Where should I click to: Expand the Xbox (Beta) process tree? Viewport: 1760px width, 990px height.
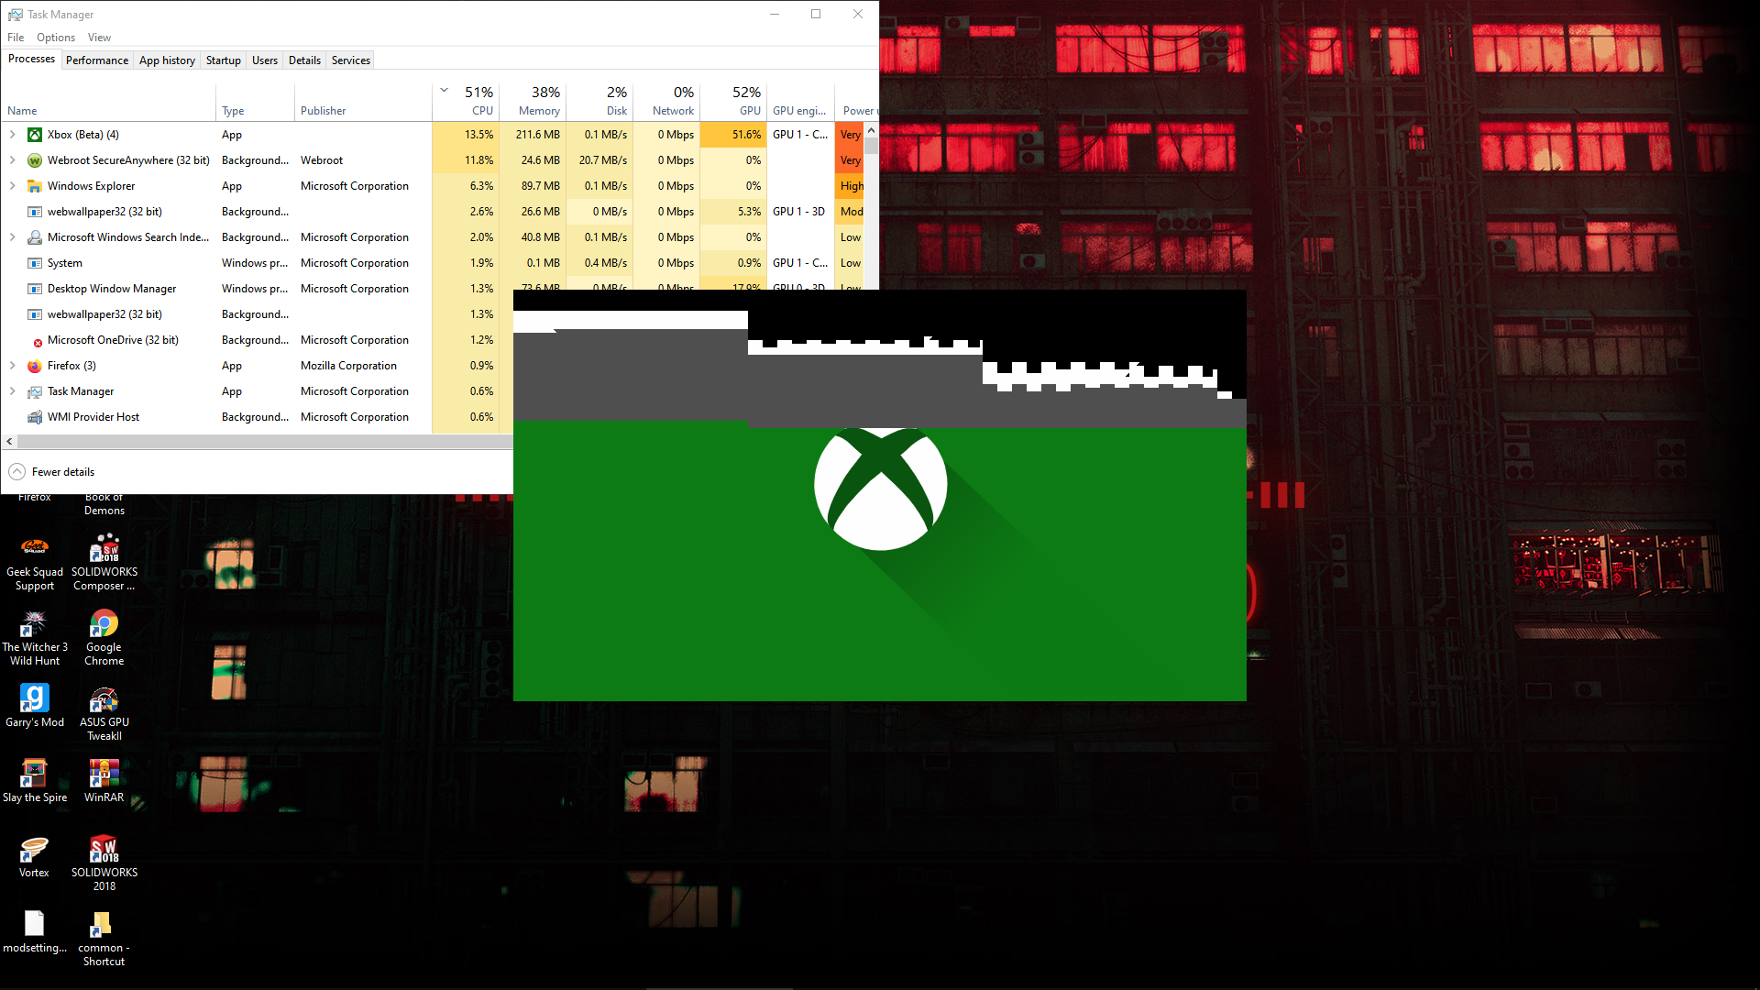[x=14, y=134]
